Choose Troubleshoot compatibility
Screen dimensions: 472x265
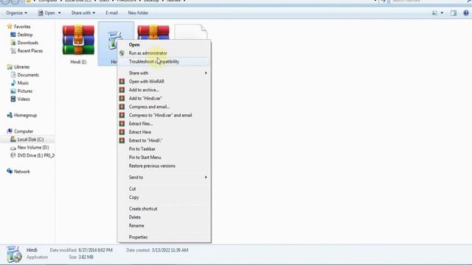click(x=154, y=62)
